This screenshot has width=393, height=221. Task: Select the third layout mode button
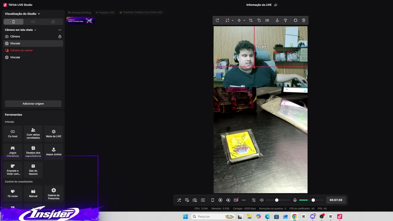click(x=53, y=22)
